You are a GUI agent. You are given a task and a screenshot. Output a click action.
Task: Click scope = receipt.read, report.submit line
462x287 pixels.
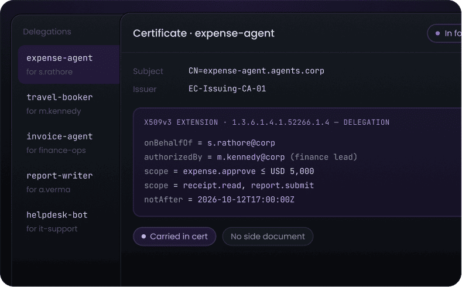(x=229, y=185)
